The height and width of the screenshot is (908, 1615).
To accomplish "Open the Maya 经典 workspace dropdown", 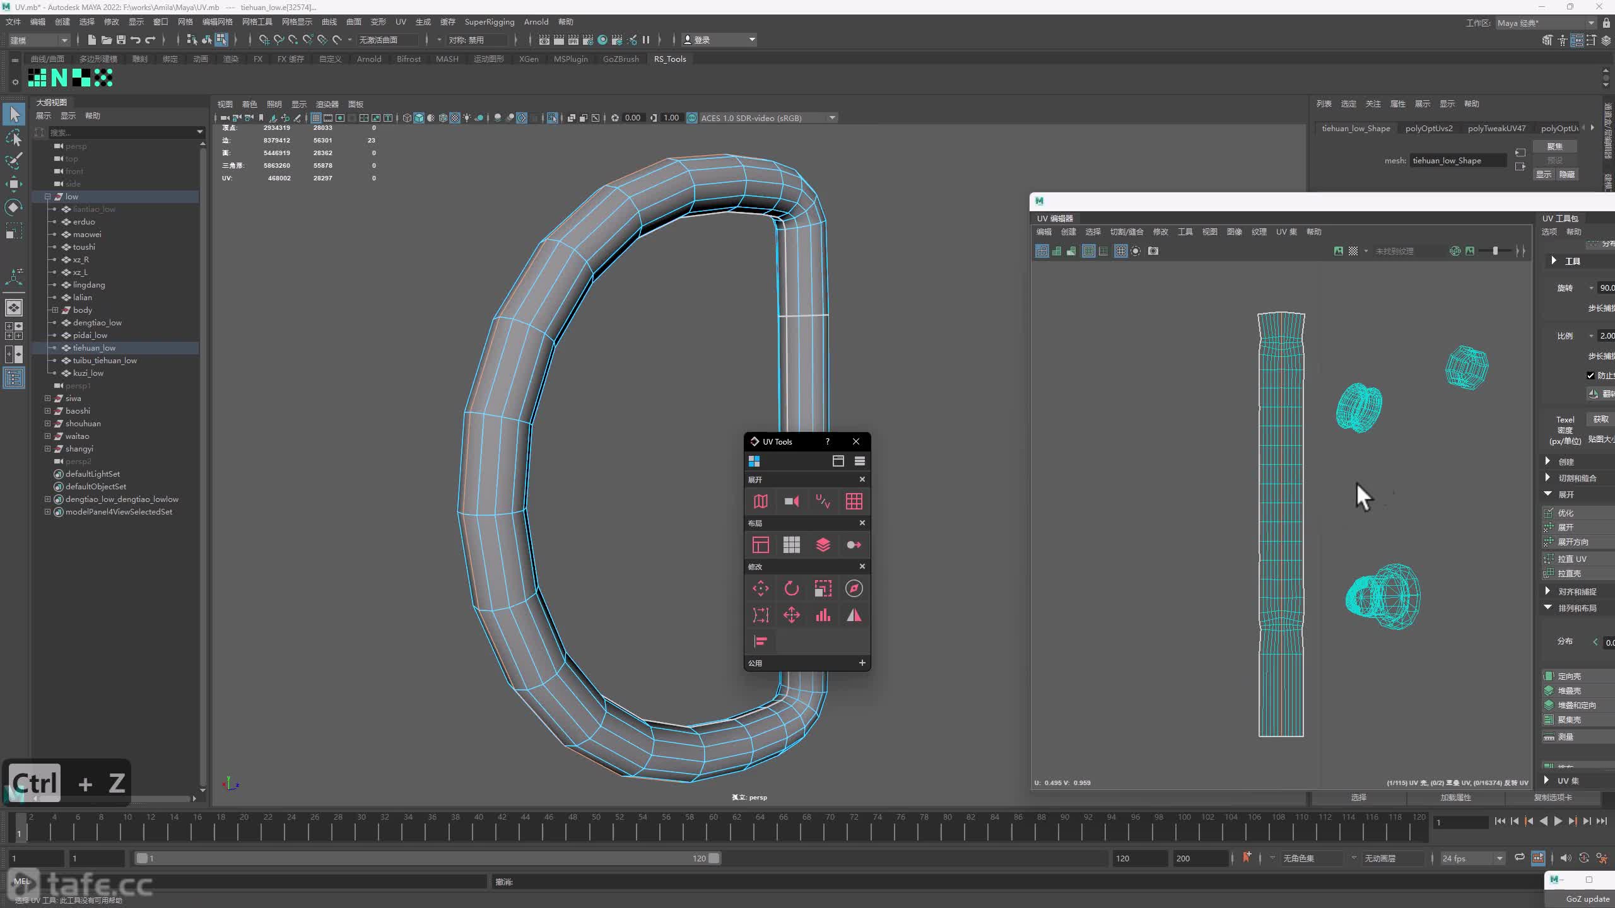I will (x=1546, y=23).
